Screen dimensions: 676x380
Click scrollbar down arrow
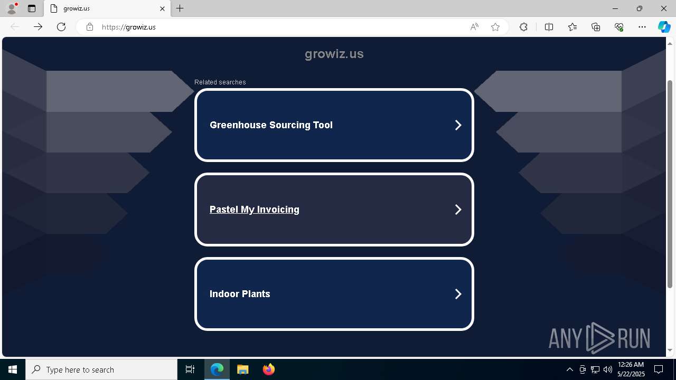(x=670, y=350)
